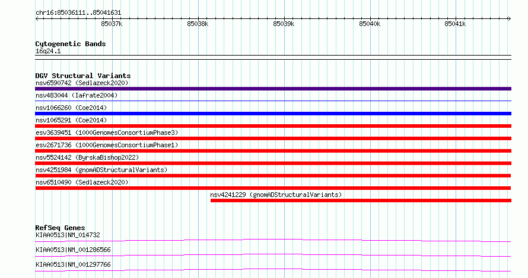Image resolution: width=528 pixels, height=278 pixels.
Task: Click the magenta NM_014732 gene line
Action: pos(273,240)
